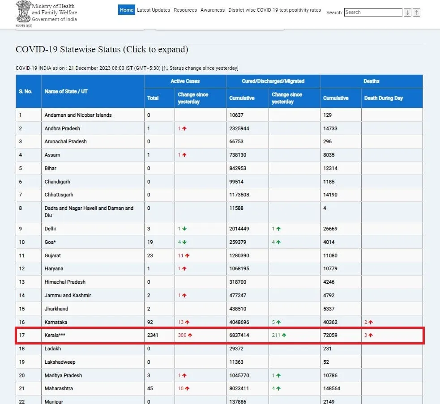Select the Chandigarh state name

(58, 182)
